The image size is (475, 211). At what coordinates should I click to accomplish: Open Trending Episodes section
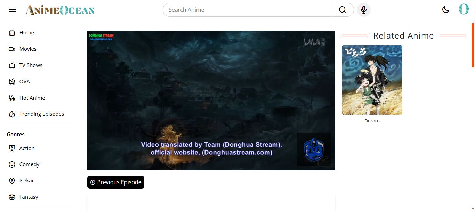coord(42,114)
